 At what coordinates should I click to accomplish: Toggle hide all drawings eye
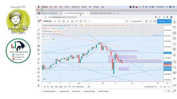pos(38,80)
